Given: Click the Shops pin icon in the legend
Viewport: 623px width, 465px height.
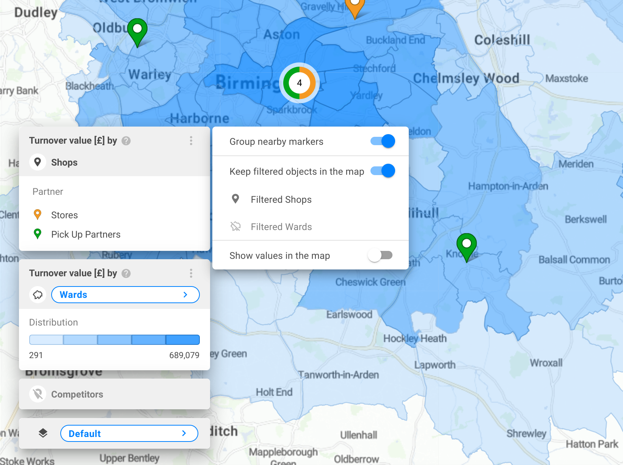Looking at the screenshot, I should 38,162.
